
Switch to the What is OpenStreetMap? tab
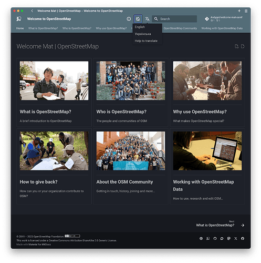43,28
